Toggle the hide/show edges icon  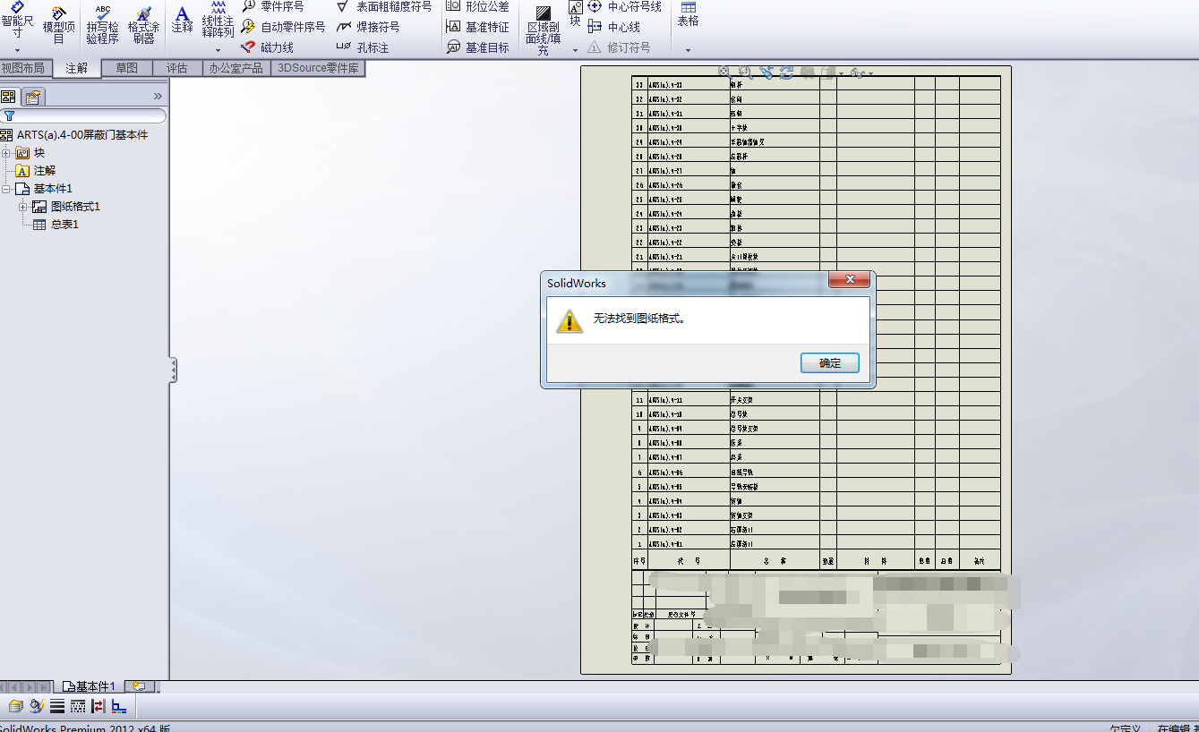coord(98,706)
